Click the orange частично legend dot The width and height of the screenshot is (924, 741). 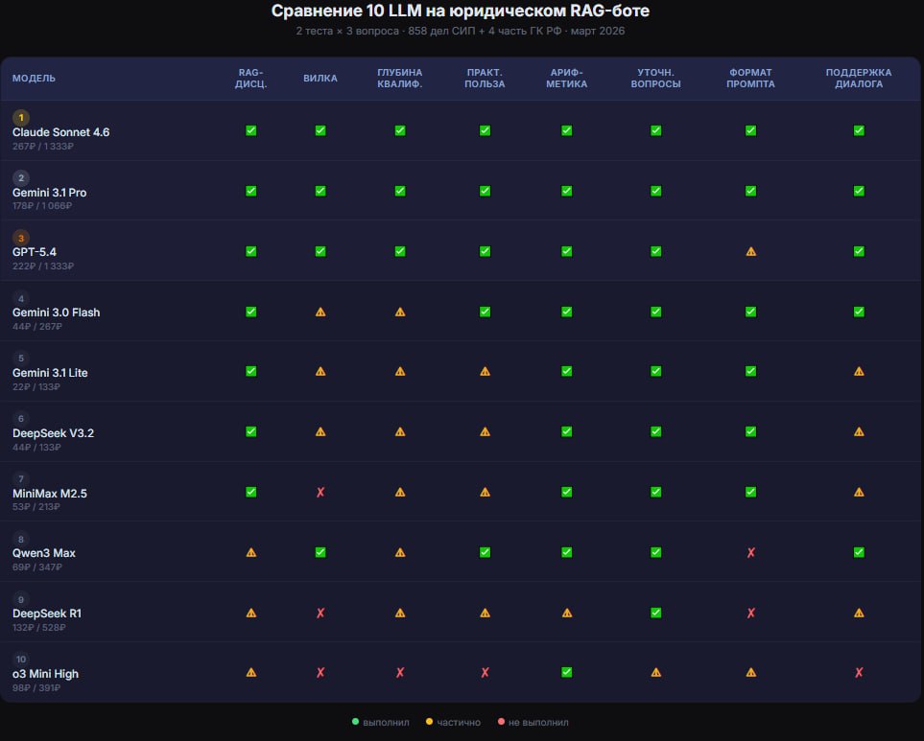(429, 722)
